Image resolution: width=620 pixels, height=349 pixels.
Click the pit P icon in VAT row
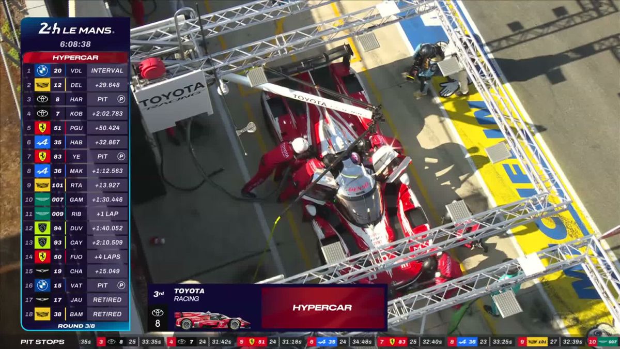[x=121, y=285]
